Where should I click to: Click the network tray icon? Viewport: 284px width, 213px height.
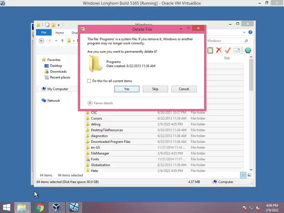pyautogui.click(x=251, y=207)
